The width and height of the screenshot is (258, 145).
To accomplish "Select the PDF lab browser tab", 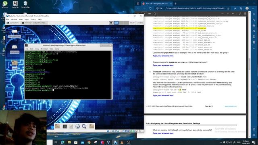I will click(157, 4).
